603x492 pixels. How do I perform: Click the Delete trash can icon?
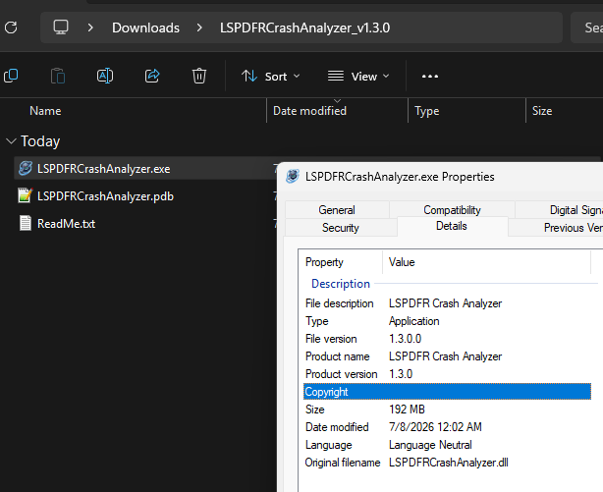pyautogui.click(x=199, y=76)
